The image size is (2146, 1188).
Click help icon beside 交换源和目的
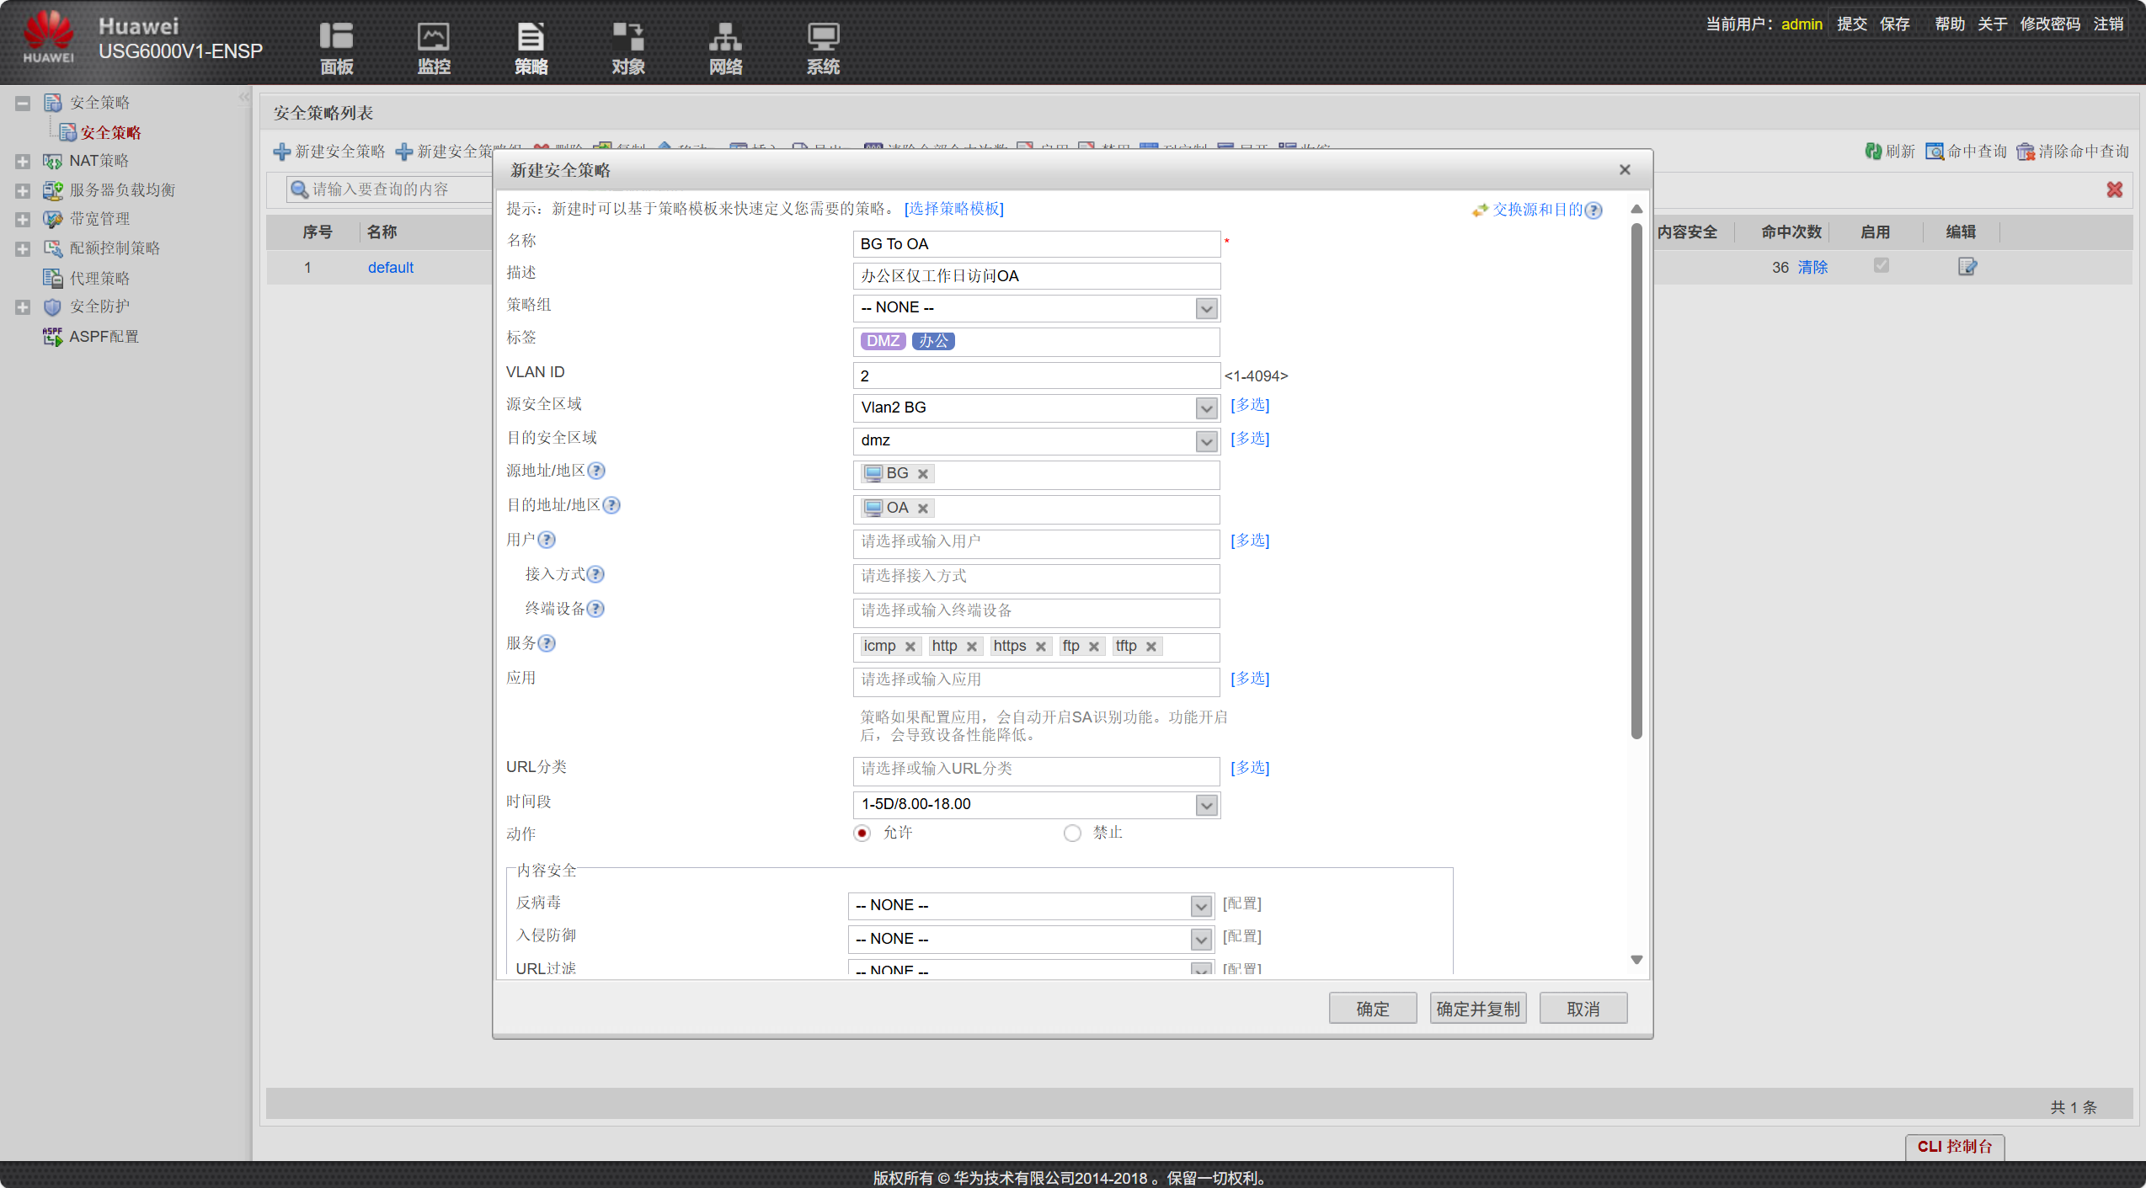click(1593, 210)
